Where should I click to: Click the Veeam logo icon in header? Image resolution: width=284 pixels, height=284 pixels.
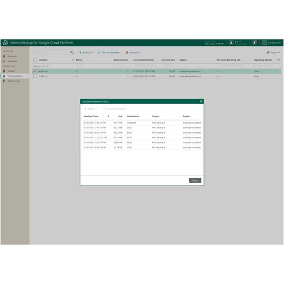5,43
